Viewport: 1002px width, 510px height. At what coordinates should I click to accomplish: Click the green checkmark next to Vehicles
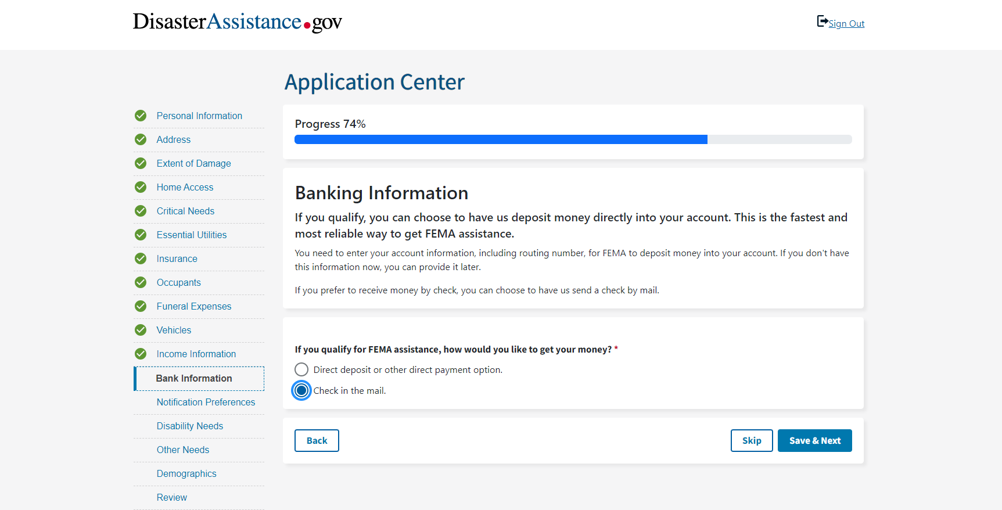[141, 330]
